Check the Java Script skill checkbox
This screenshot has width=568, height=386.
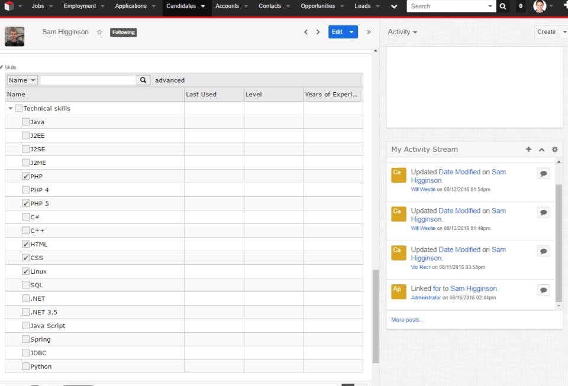click(25, 326)
